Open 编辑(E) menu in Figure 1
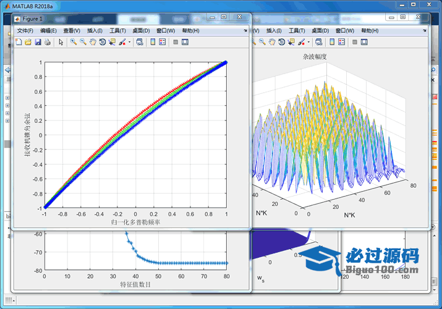The height and width of the screenshot is (309, 442). point(48,31)
